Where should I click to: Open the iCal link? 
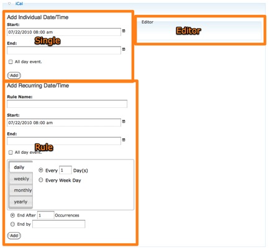(x=19, y=4)
